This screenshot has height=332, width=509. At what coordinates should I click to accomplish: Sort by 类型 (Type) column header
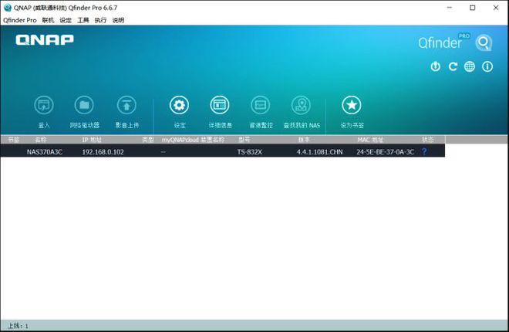tap(148, 140)
